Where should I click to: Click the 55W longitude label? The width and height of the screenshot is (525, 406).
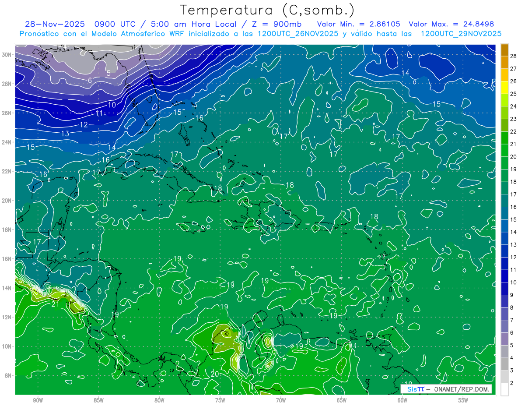463,400
